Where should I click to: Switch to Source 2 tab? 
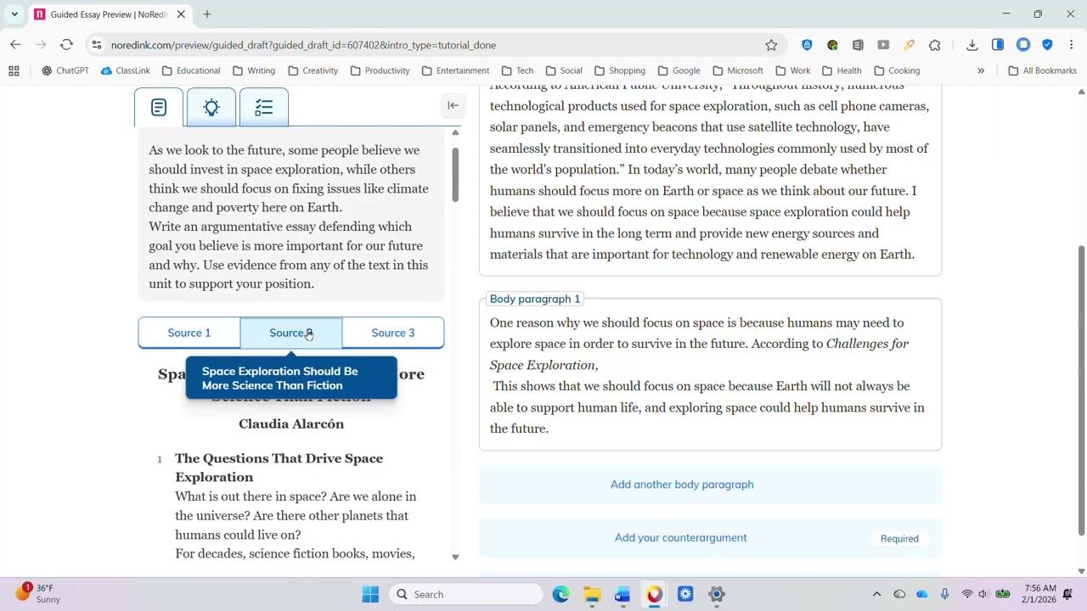291,333
